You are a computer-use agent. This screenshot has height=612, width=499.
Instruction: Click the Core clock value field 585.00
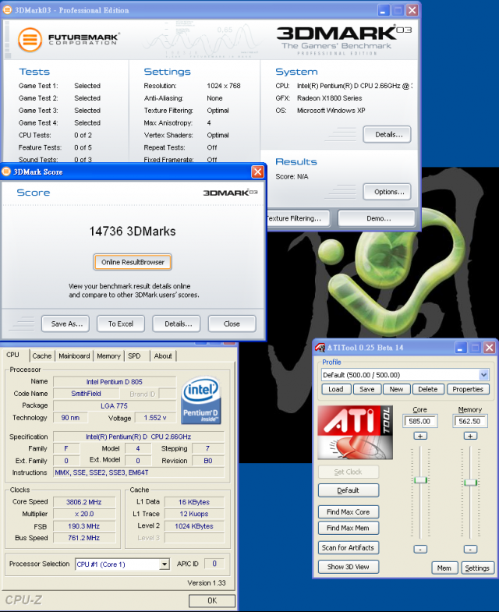420,421
